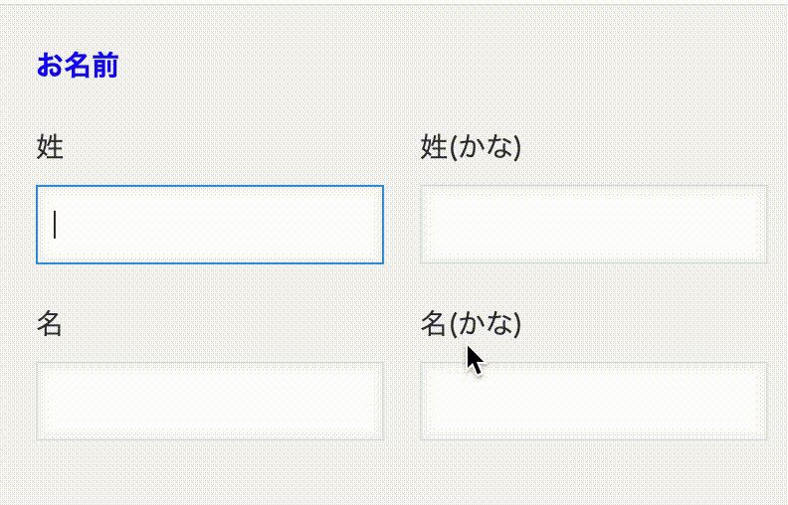
Task: Click the blue お名前 title text
Action: (78, 66)
